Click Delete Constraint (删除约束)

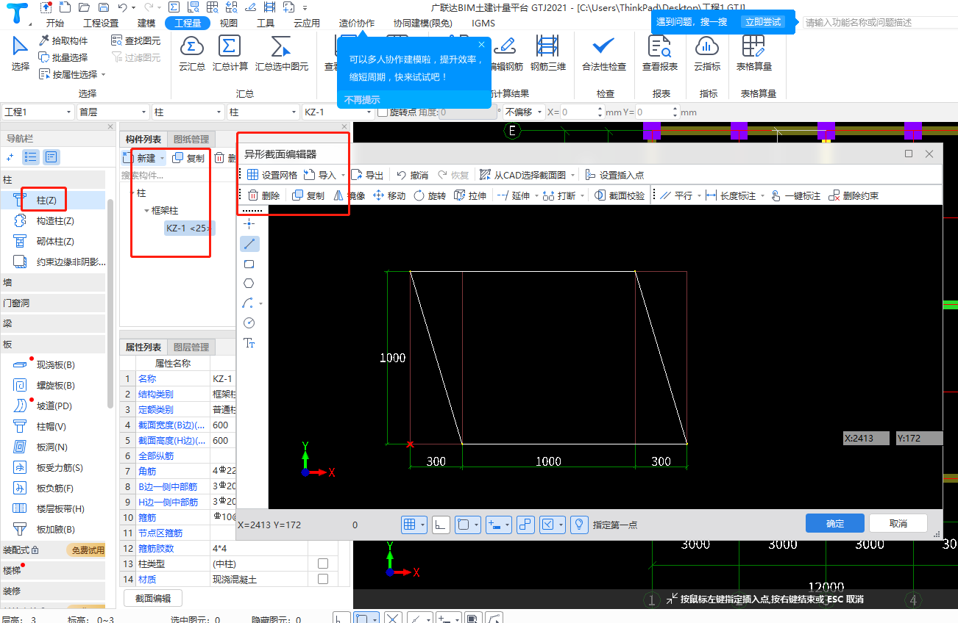pos(854,195)
